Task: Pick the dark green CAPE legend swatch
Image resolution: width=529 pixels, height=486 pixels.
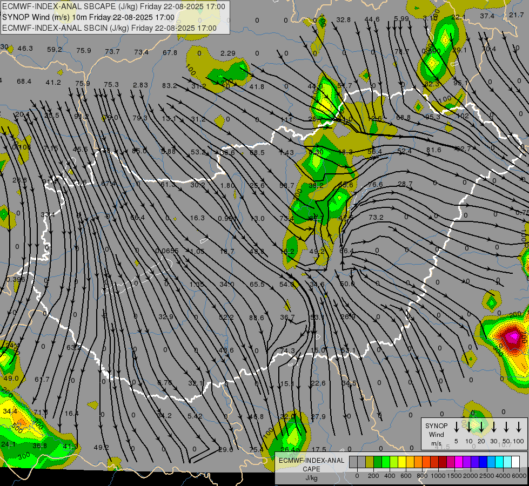Action: click(x=378, y=462)
